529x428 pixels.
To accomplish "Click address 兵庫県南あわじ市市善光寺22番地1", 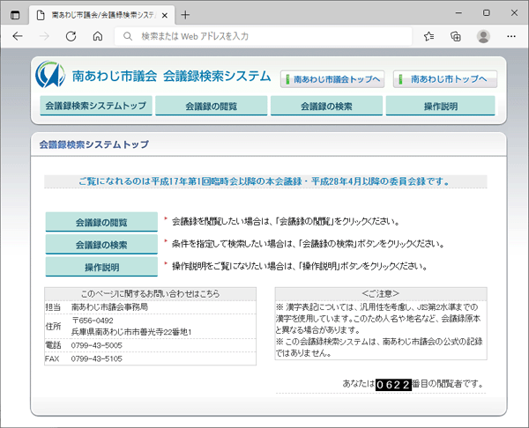I will [x=131, y=332].
